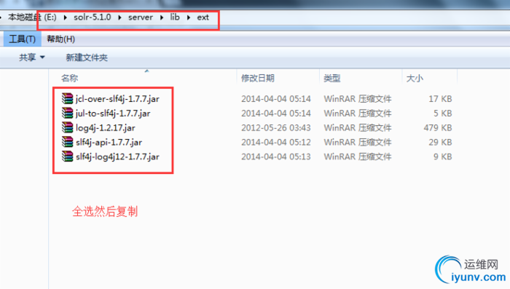Image resolution: width=510 pixels, height=289 pixels.
Task: Select file name log4j-1.2.17.jar
Action: (x=106, y=128)
